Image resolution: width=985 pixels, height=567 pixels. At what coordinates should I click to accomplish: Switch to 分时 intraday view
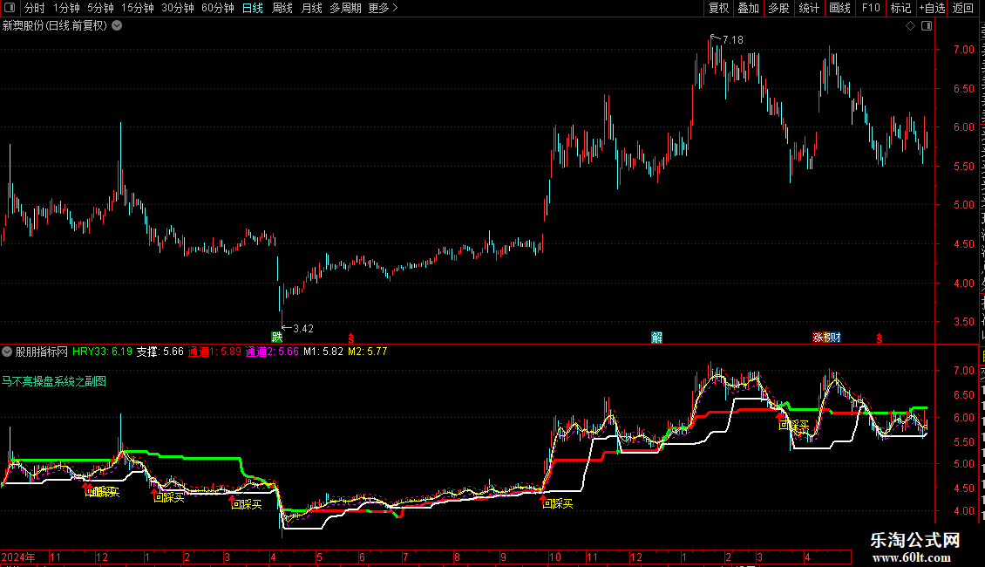[35, 8]
